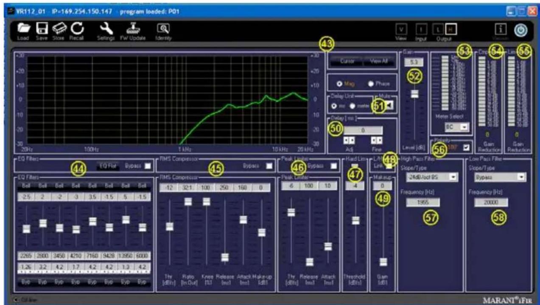Click the Recall circular arrow icon
The height and width of the screenshot is (305, 540).
coord(77,28)
